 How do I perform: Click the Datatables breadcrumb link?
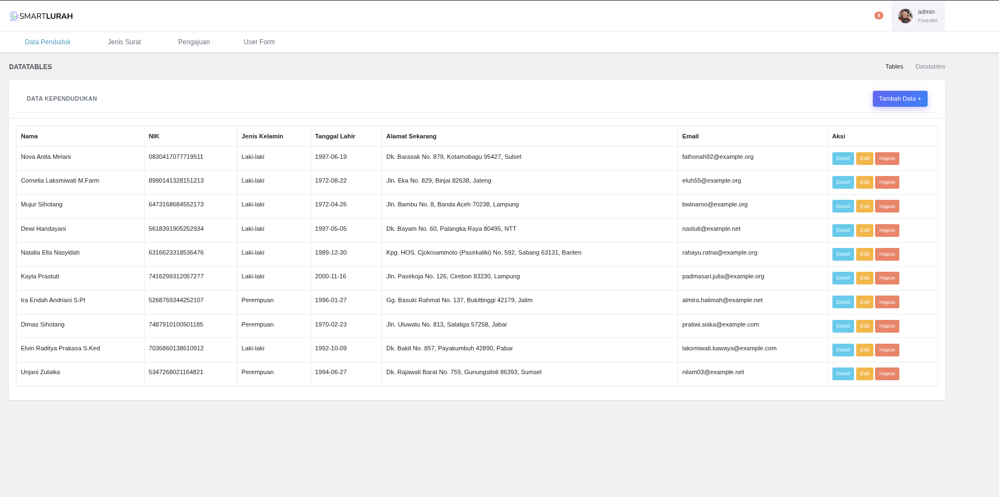[930, 66]
